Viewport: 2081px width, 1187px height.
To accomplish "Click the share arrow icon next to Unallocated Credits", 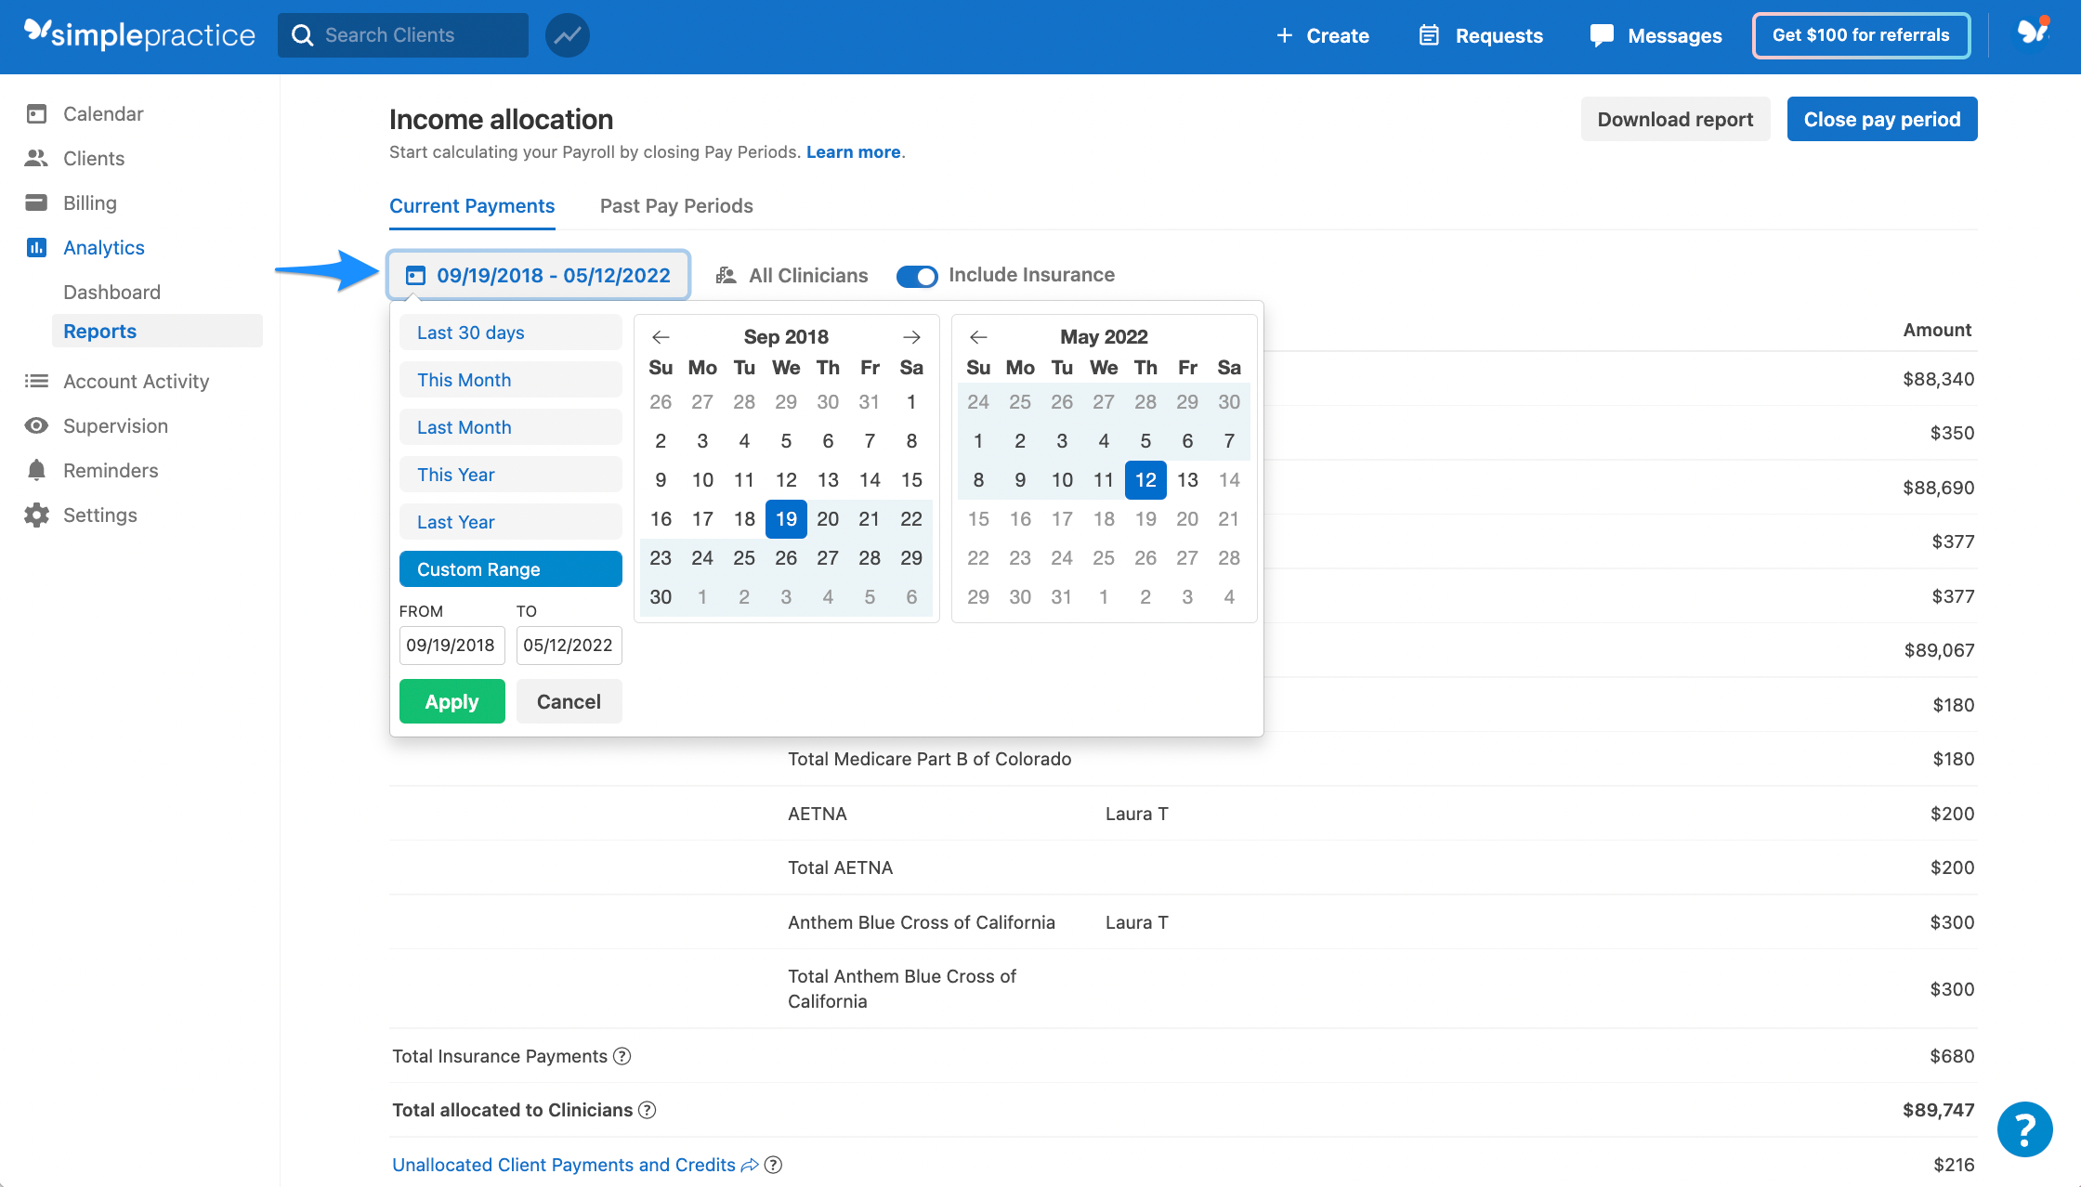I will tap(750, 1165).
